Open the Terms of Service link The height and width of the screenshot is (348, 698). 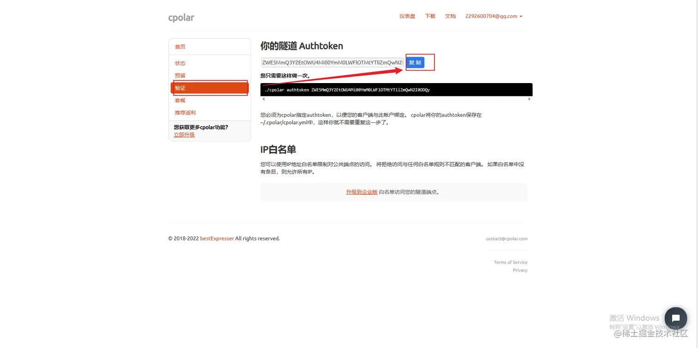click(x=511, y=262)
